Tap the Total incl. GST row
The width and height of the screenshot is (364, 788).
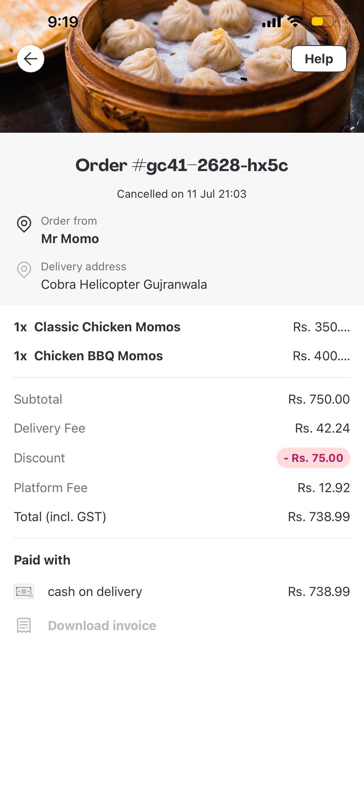coord(182,517)
